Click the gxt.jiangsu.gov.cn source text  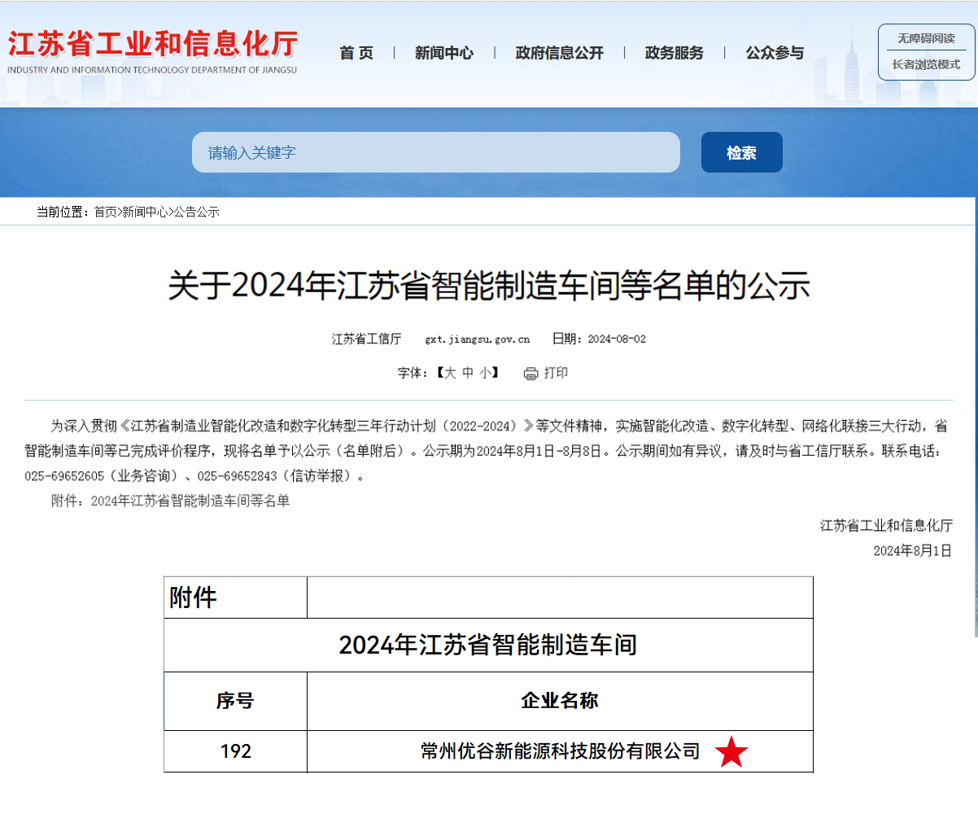[x=478, y=339]
